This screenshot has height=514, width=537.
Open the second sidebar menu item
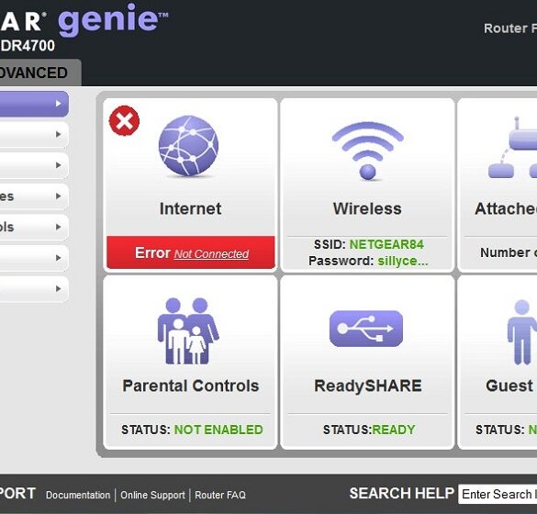click(34, 135)
